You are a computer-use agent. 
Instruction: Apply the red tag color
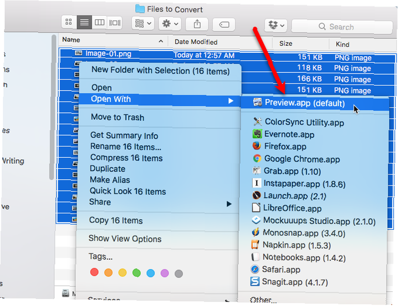pyautogui.click(x=94, y=272)
